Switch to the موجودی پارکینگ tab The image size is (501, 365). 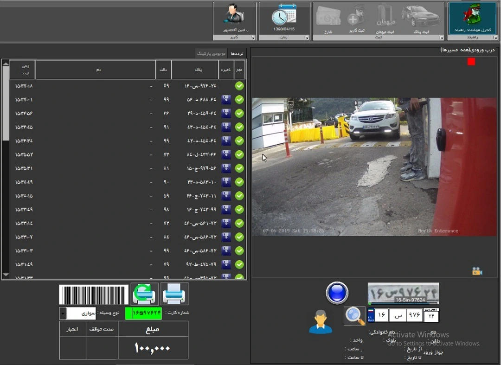pyautogui.click(x=212, y=54)
